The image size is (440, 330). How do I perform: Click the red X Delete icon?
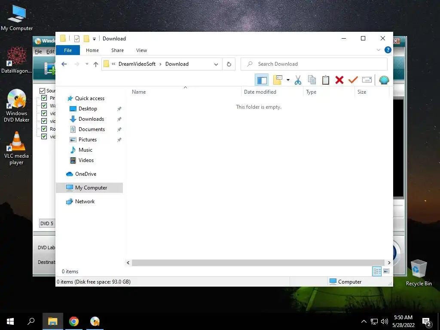click(339, 80)
